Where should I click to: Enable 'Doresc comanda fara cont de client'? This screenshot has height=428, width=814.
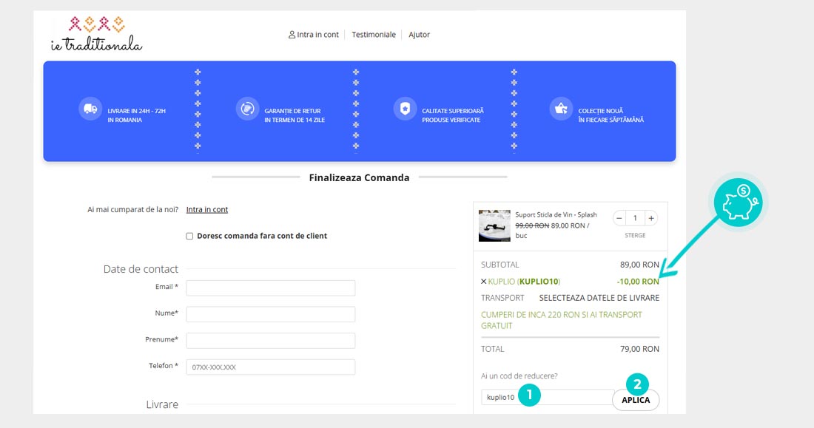coord(189,236)
